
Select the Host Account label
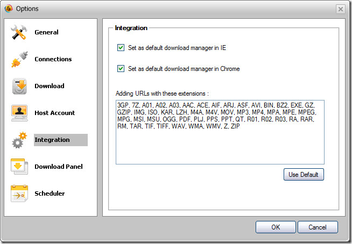coord(55,113)
